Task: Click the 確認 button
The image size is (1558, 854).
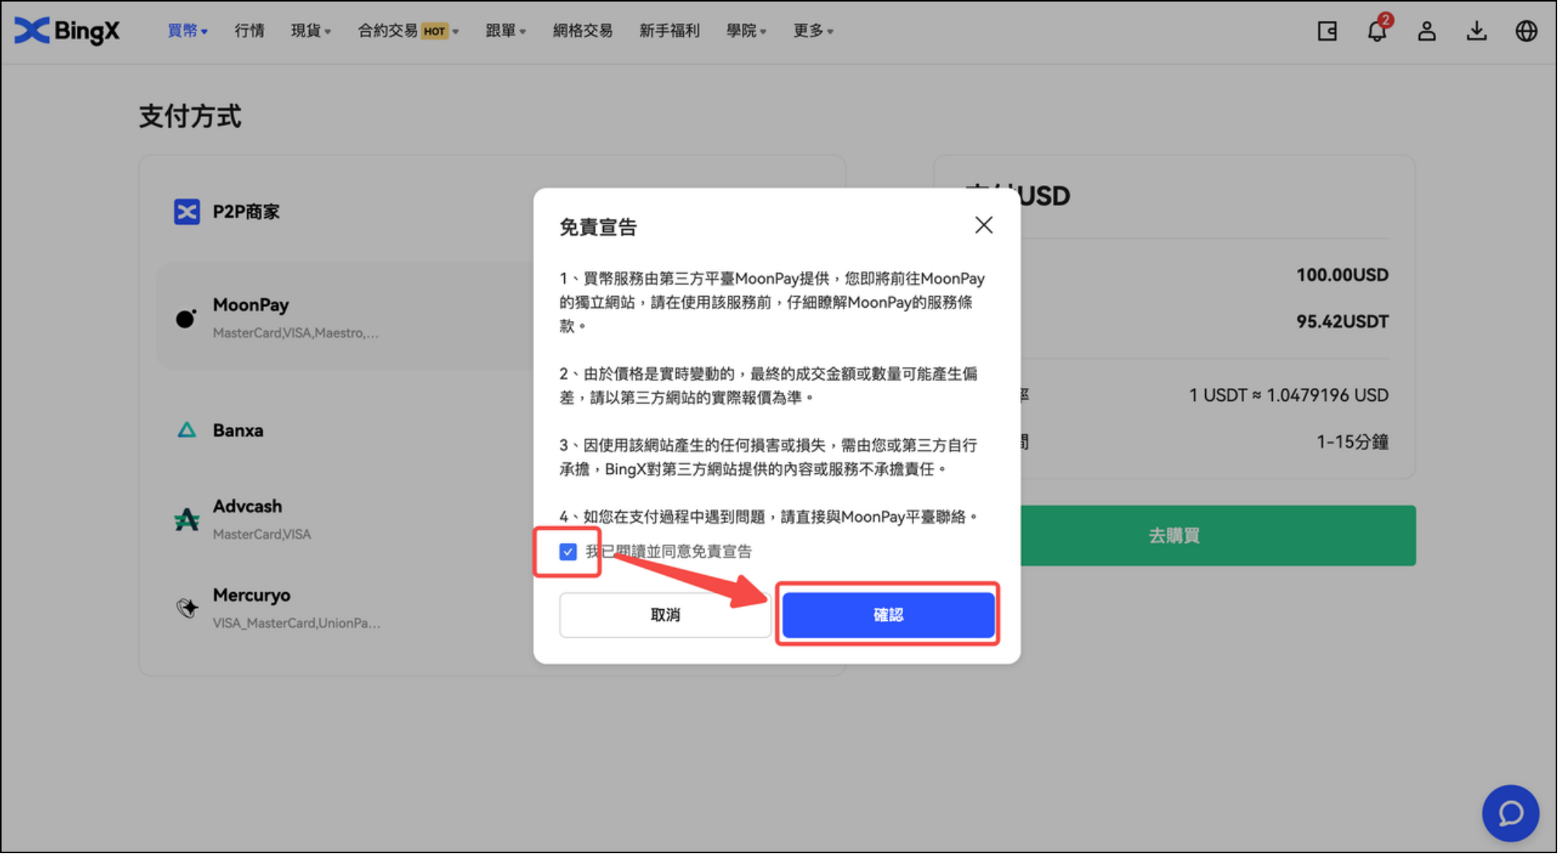Action: pyautogui.click(x=888, y=615)
